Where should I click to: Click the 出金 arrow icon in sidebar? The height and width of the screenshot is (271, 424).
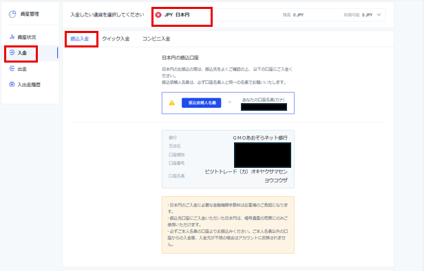[x=12, y=69]
